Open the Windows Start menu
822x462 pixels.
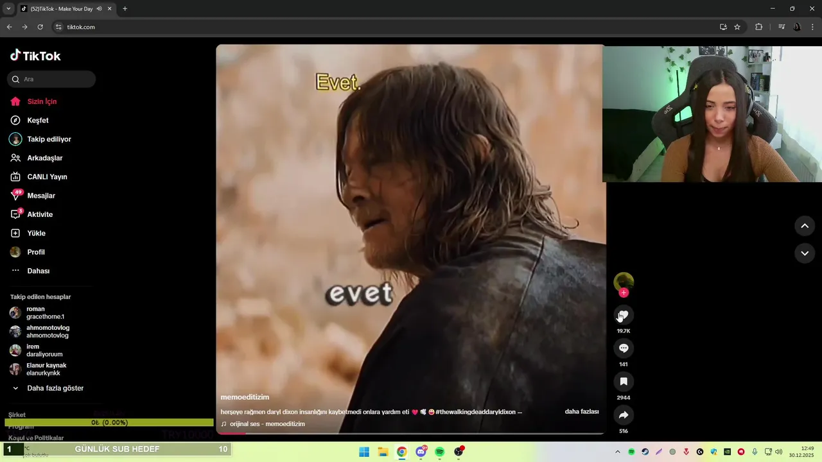coord(364,452)
